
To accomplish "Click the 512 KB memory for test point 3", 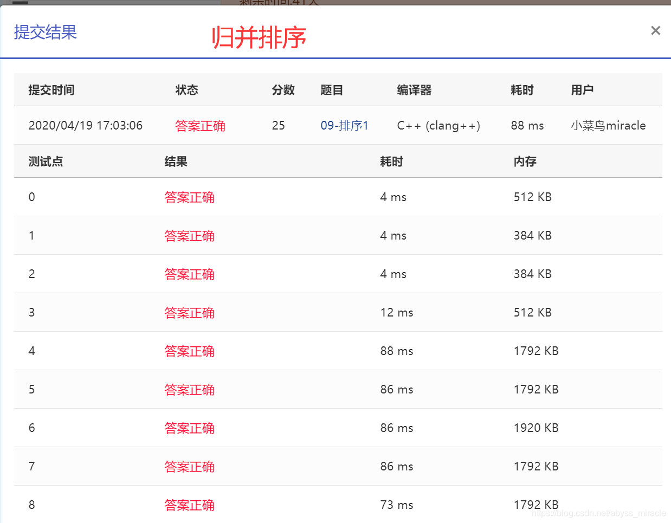I will (532, 313).
